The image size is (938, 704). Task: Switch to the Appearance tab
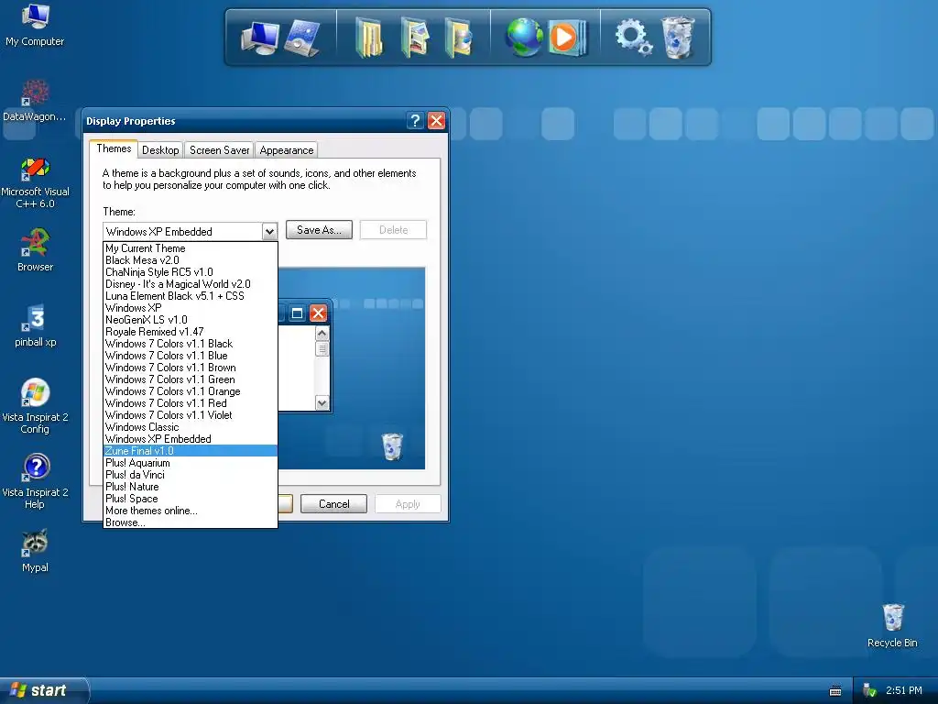(x=286, y=150)
